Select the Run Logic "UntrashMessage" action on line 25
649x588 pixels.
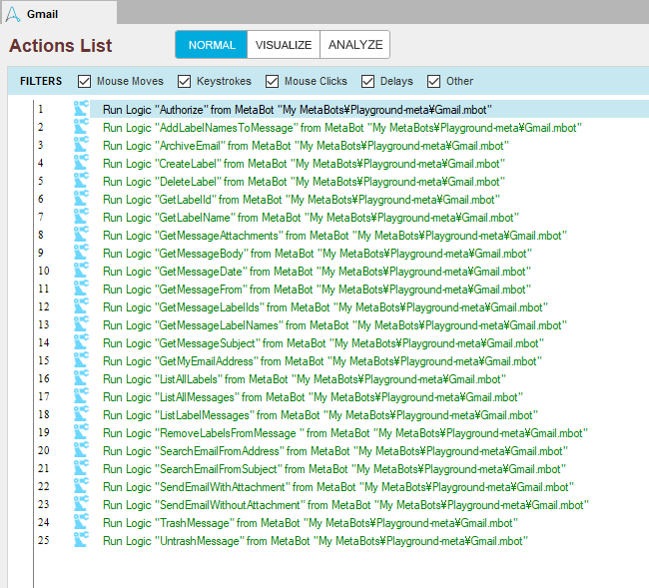(315, 540)
